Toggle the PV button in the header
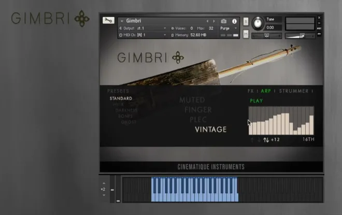Image resolution: width=342 pixels, height=215 pixels. click(x=319, y=34)
